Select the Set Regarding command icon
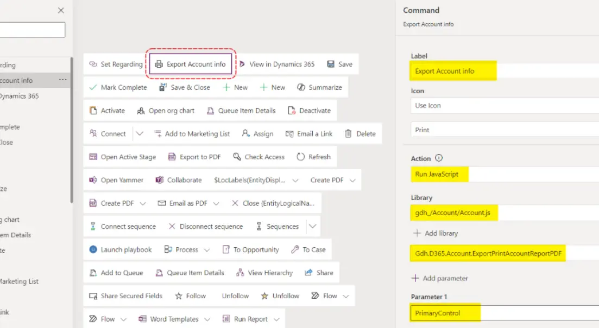 point(93,64)
